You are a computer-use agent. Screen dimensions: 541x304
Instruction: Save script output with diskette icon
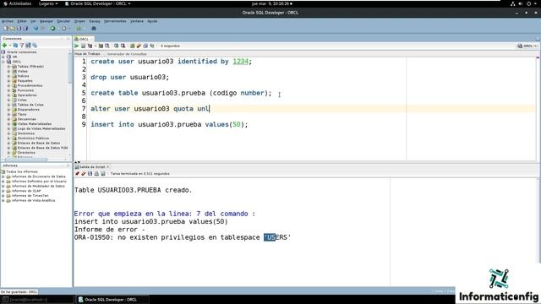tap(90, 174)
